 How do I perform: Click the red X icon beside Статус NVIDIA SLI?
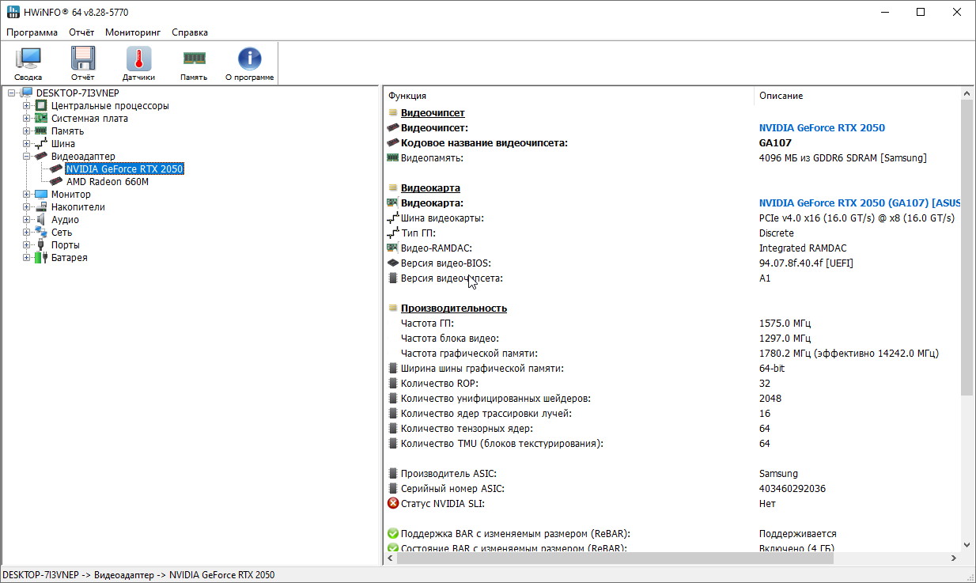392,504
